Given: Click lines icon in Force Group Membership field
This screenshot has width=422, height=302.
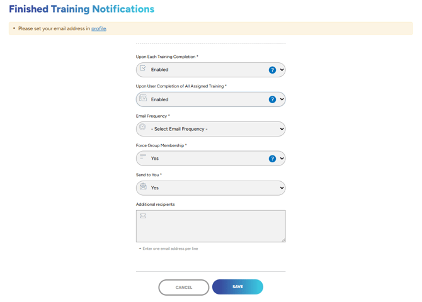Looking at the screenshot, I should coord(143,157).
